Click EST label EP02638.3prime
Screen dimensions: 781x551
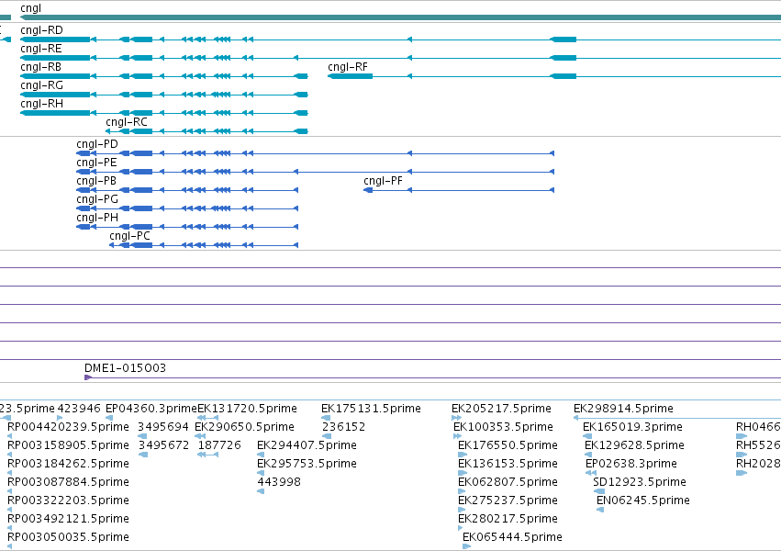(x=631, y=465)
